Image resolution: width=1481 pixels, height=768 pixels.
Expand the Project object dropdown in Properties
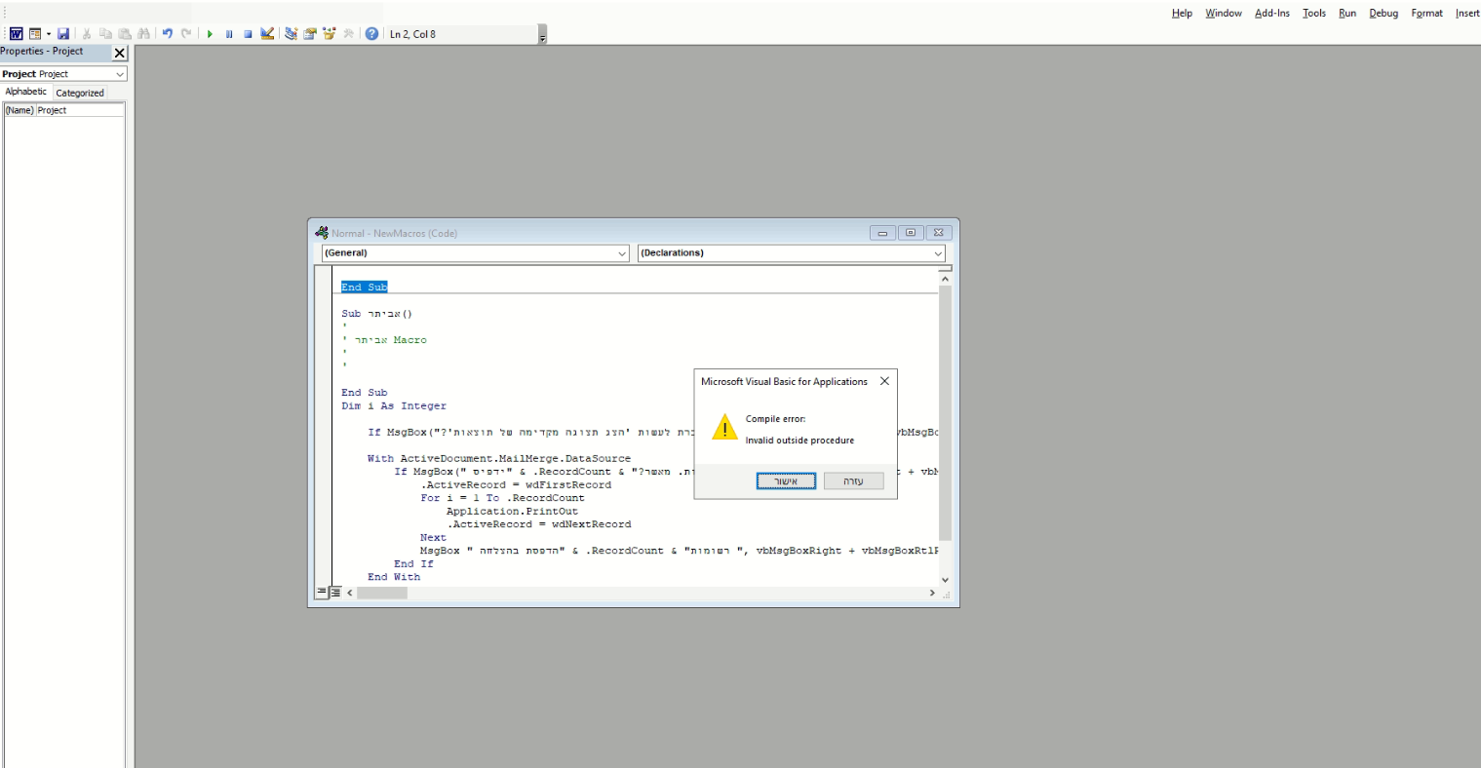click(120, 74)
